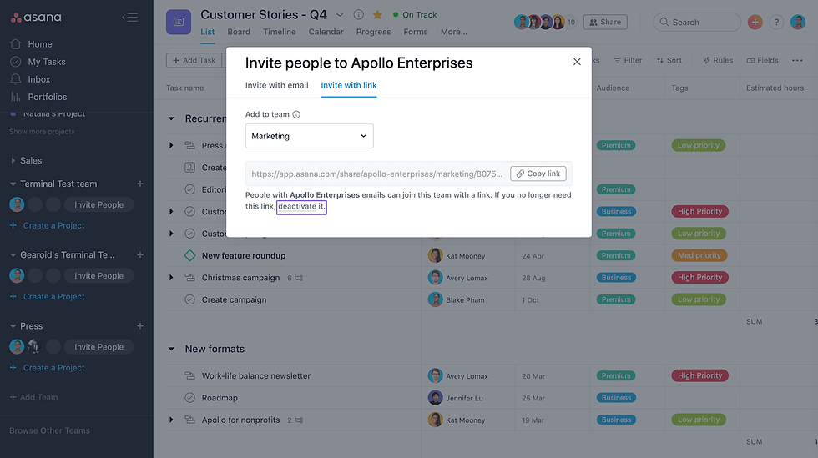Open the Marketing team dropdown
This screenshot has height=458, width=818.
310,136
